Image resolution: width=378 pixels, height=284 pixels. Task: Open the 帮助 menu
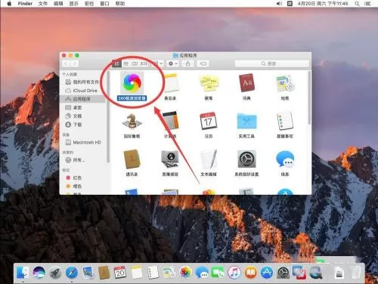pos(120,4)
